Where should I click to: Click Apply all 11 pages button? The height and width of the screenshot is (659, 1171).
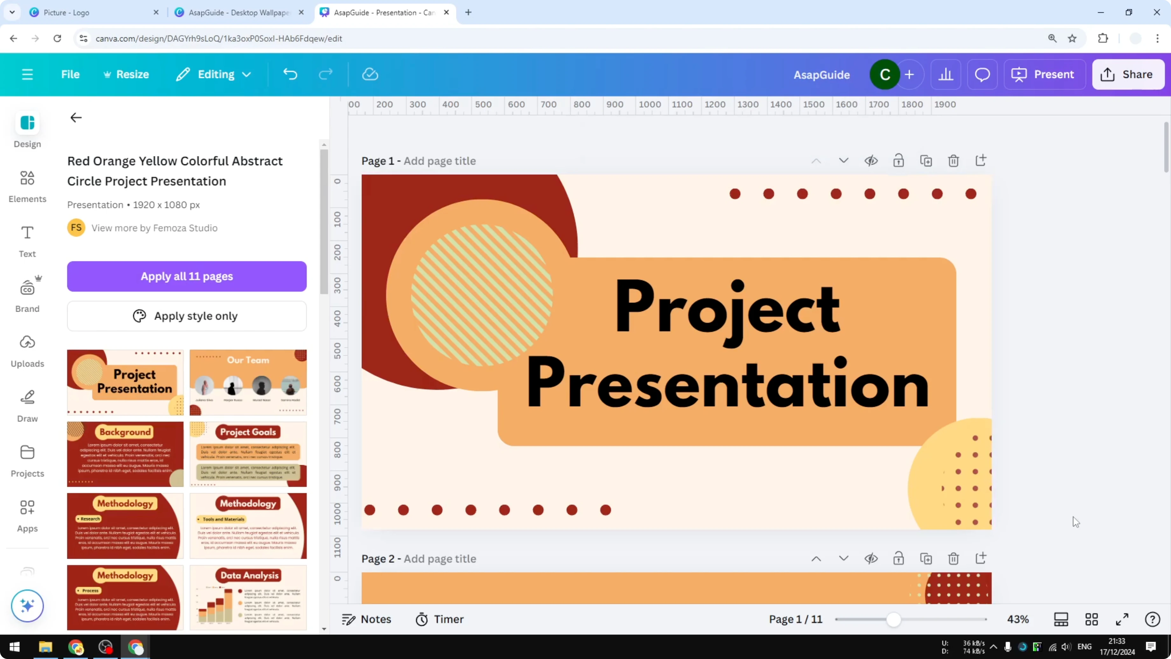click(x=186, y=276)
